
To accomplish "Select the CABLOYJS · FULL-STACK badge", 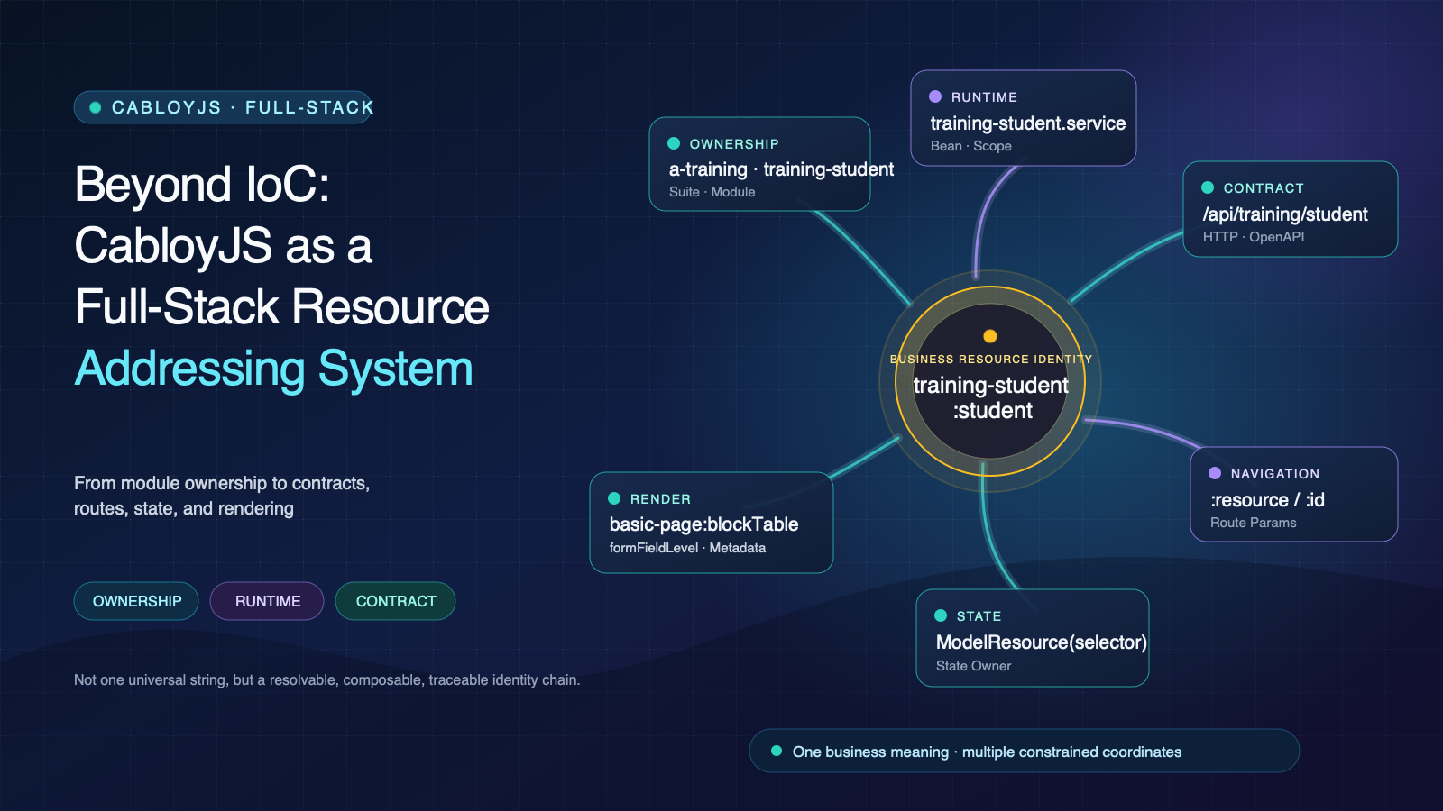I will click(x=224, y=107).
